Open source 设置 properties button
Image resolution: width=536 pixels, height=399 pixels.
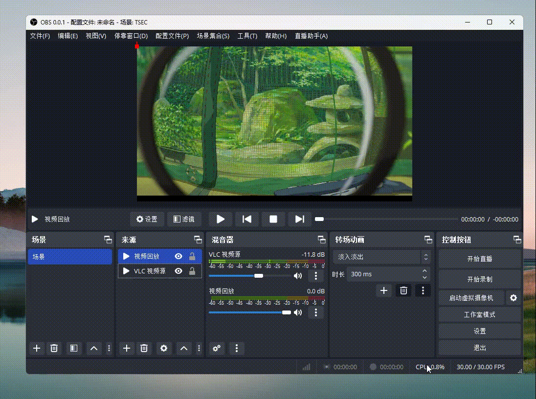click(147, 219)
